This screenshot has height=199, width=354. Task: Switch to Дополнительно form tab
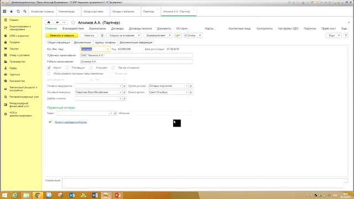coord(82,43)
